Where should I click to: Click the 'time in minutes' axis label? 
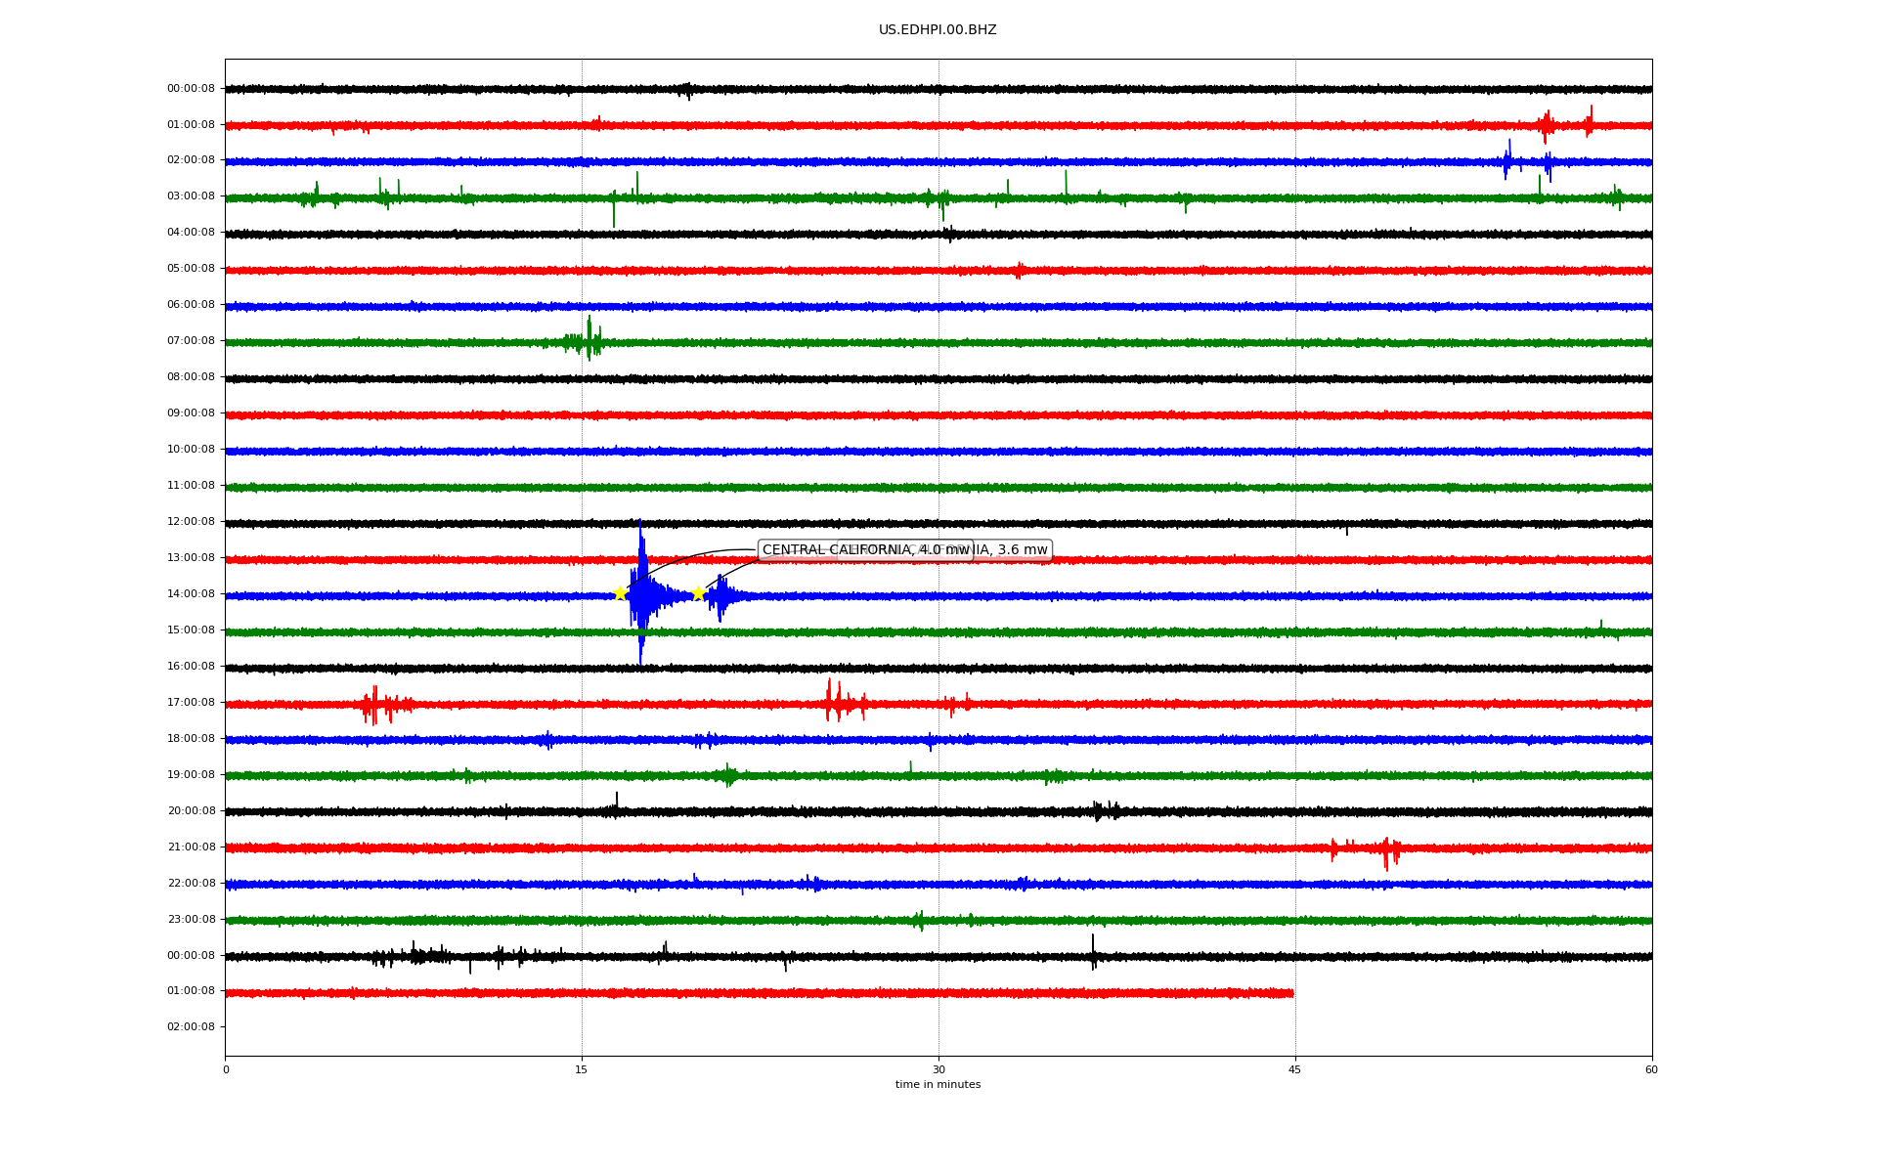(x=938, y=1085)
